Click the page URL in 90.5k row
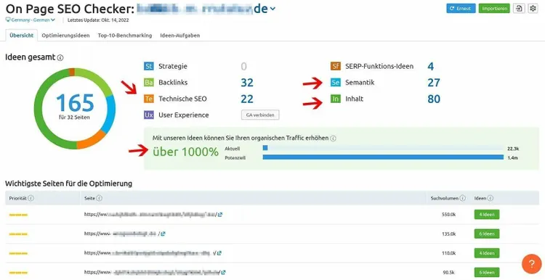The image size is (545, 280). [152, 272]
